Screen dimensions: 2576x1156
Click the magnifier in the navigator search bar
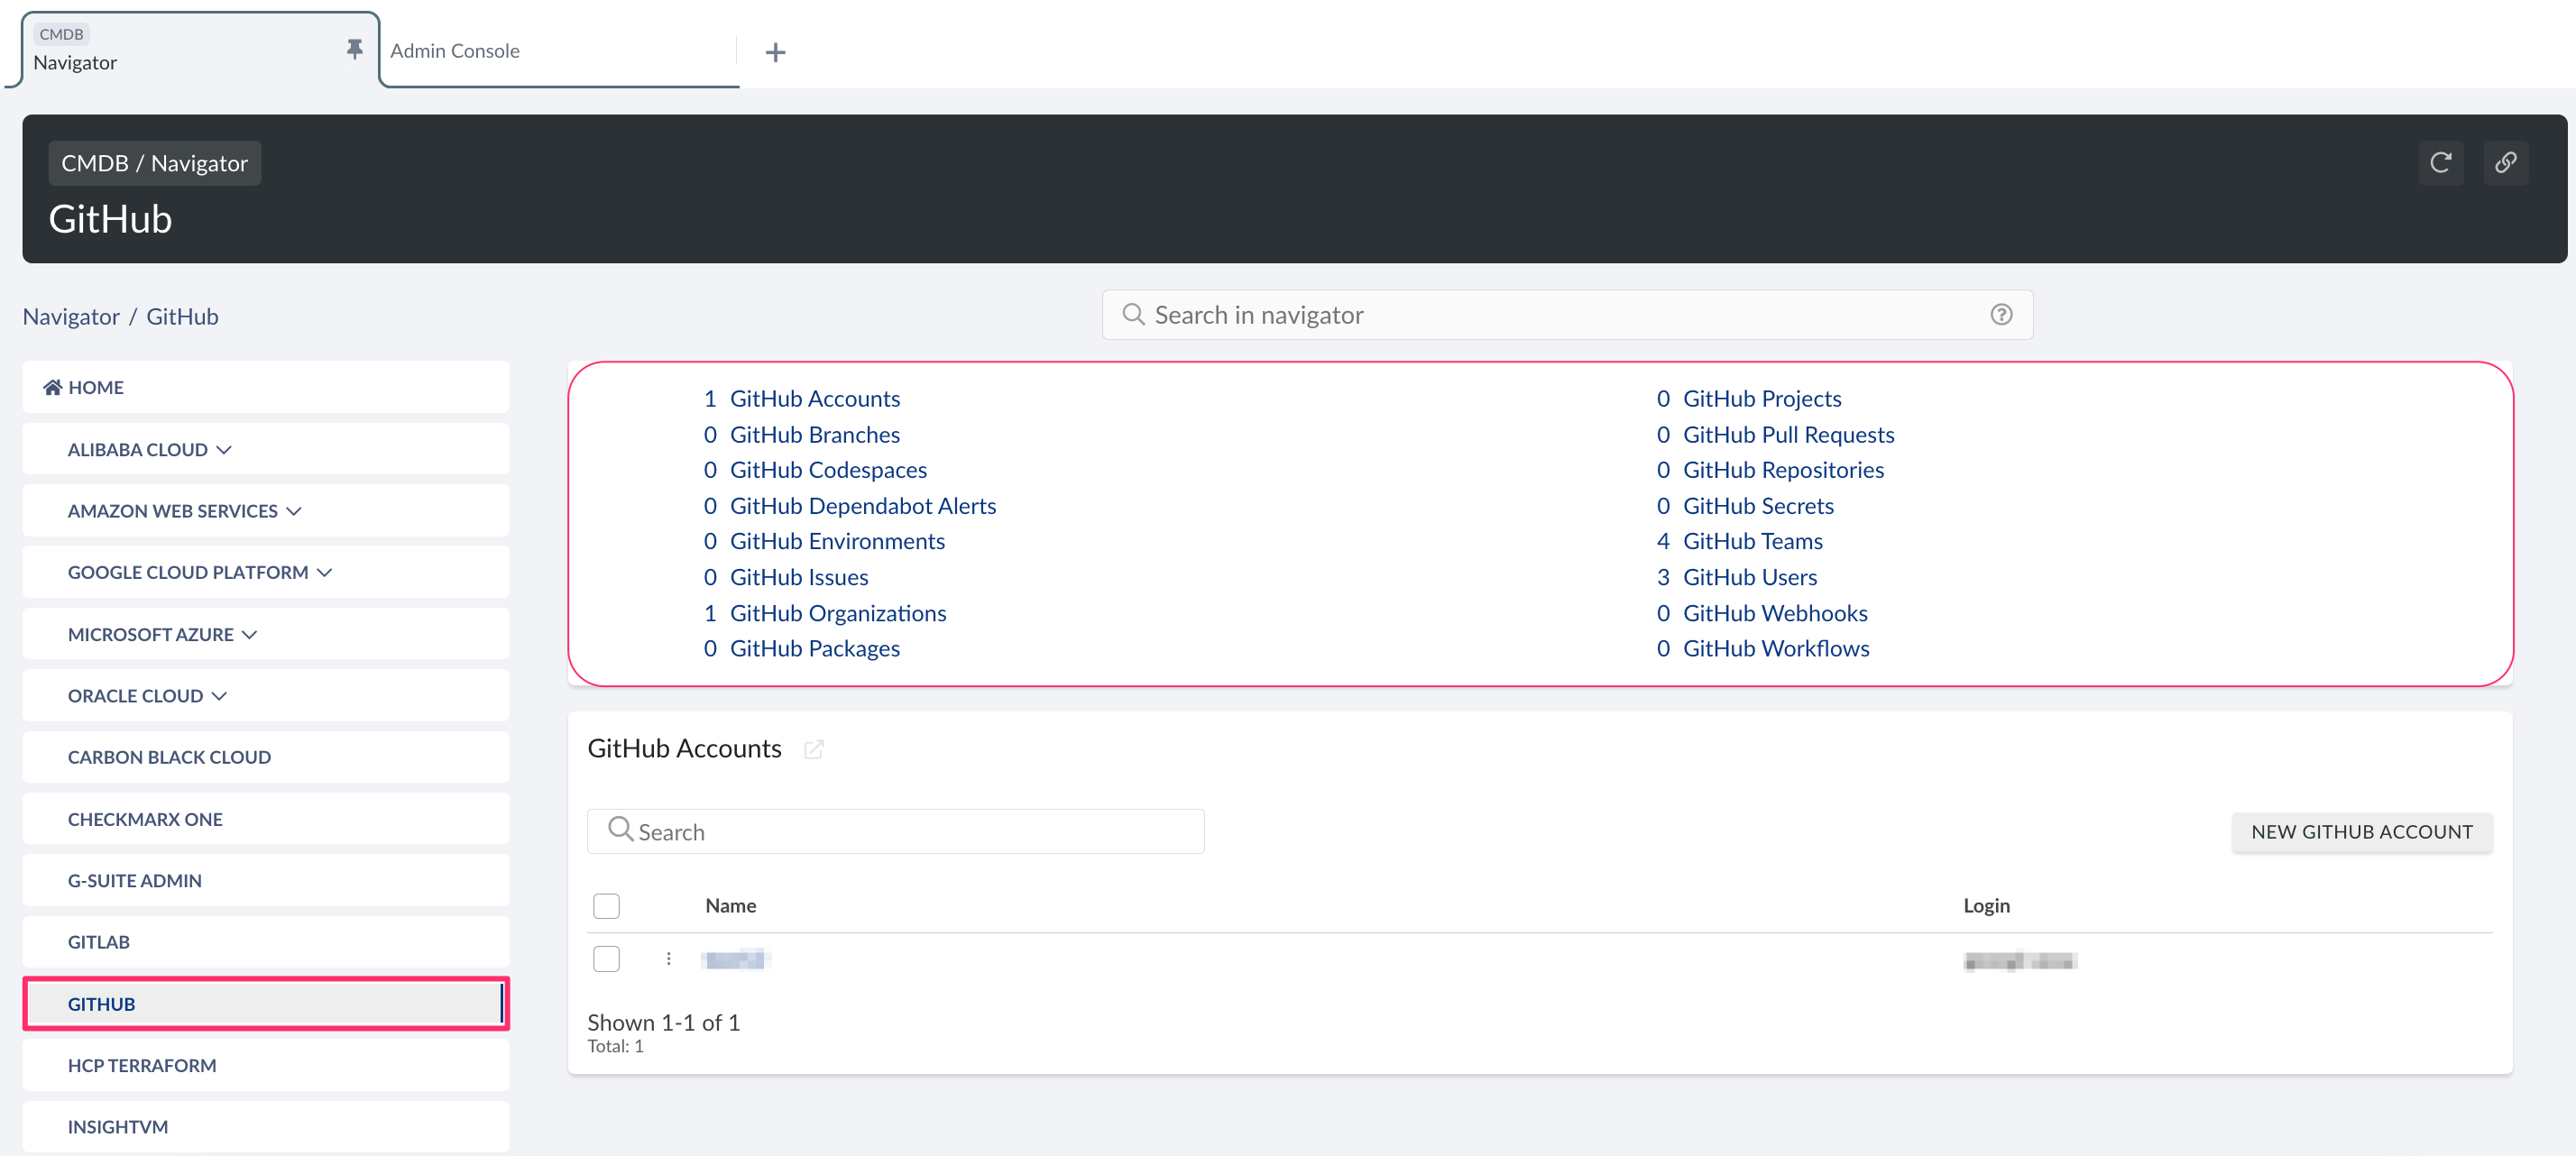(x=1133, y=314)
